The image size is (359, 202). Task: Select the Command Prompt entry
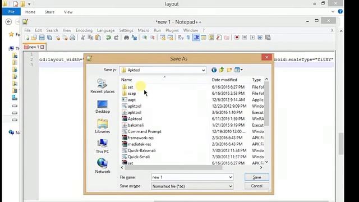tap(145, 131)
